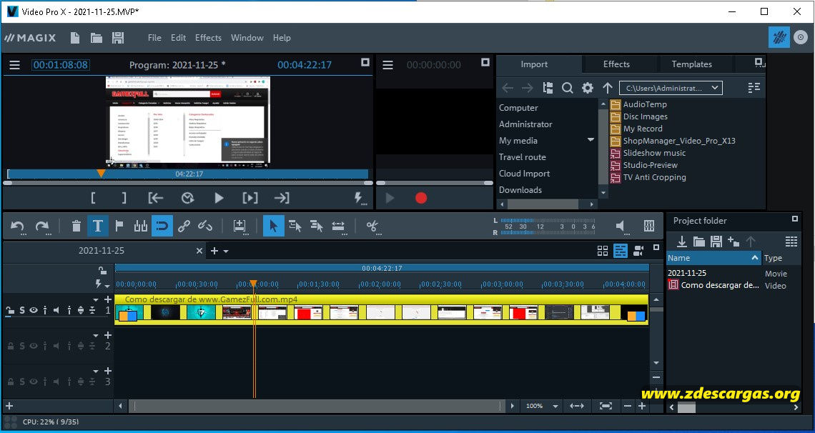Go up one folder level in Import

click(607, 88)
